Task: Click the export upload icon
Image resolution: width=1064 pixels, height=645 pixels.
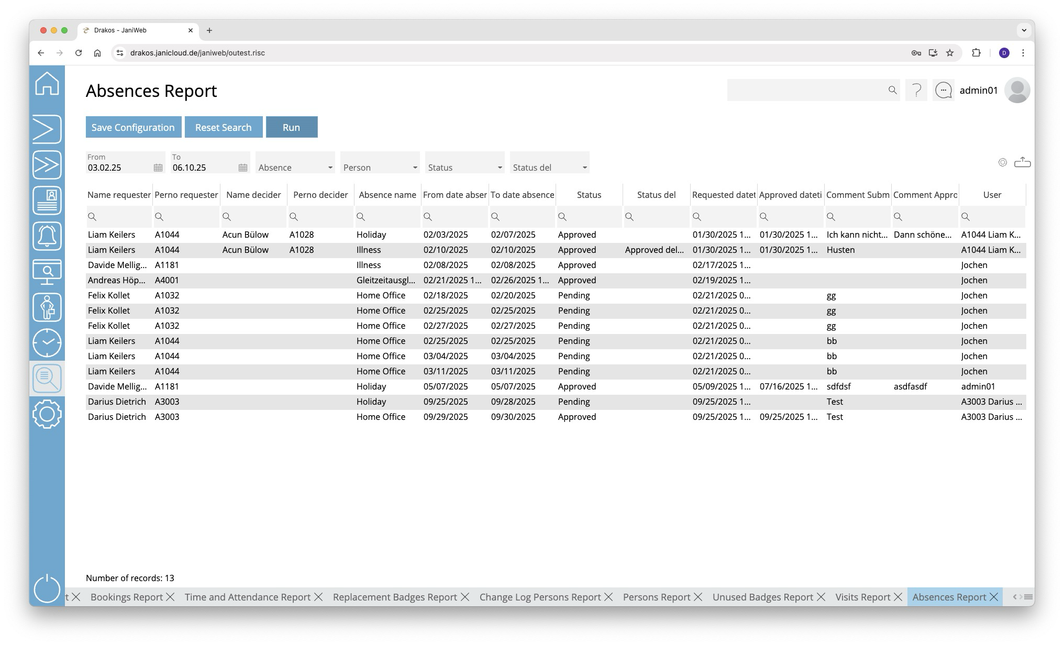Action: [x=1022, y=162]
